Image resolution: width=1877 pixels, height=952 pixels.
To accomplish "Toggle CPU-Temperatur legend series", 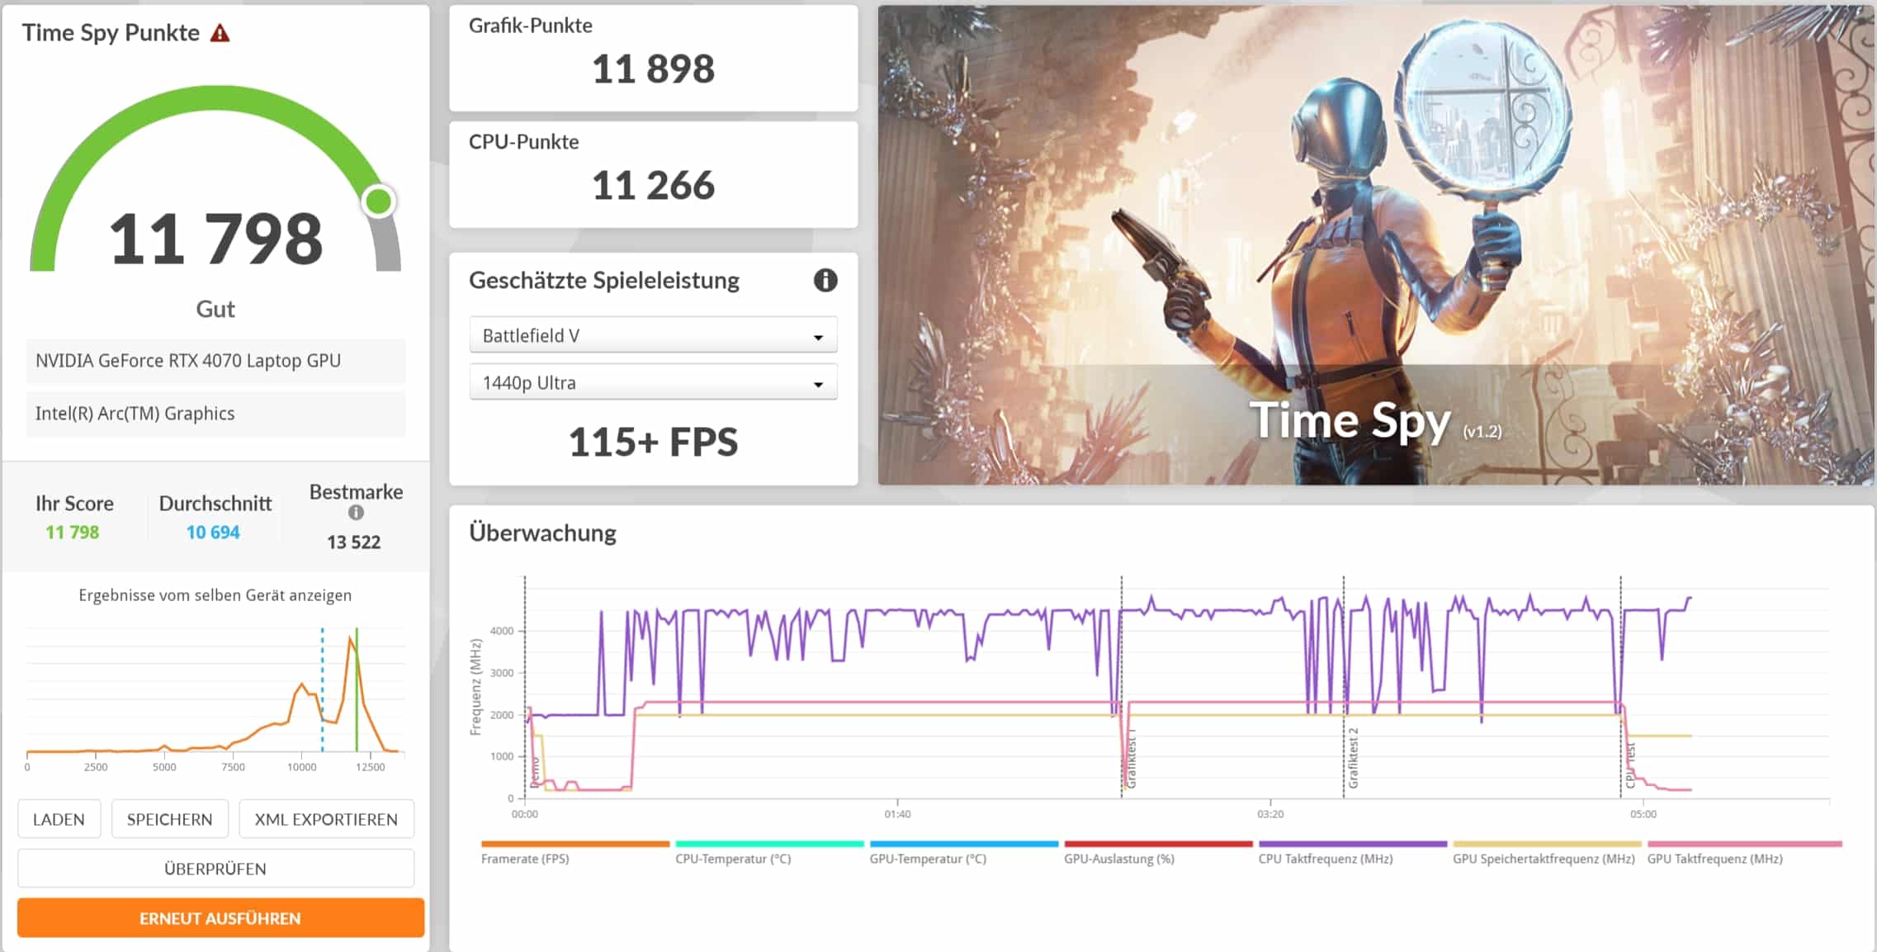I will [x=733, y=859].
